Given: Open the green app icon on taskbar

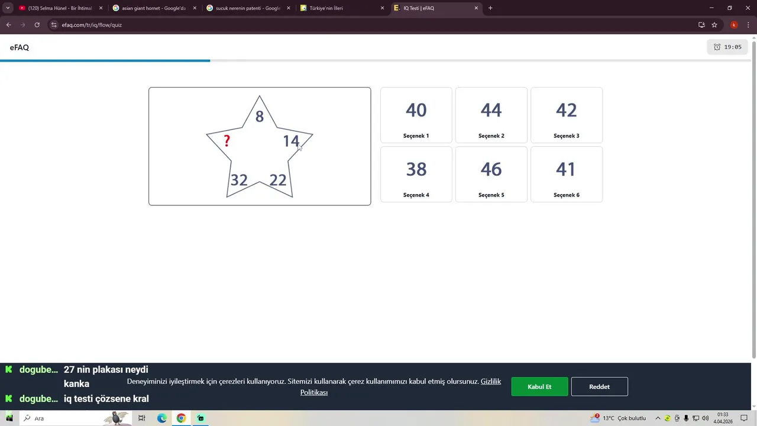Looking at the screenshot, I should pos(200,418).
